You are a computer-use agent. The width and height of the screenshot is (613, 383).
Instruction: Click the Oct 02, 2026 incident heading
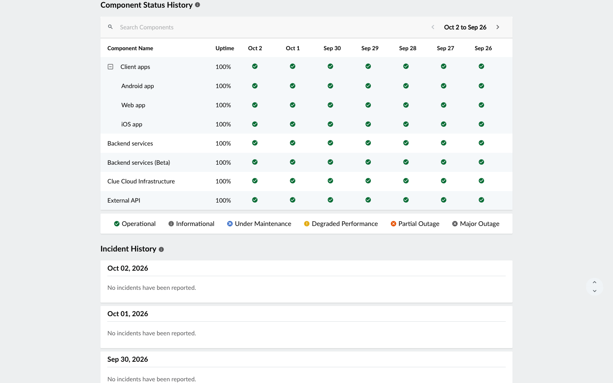[x=128, y=268]
